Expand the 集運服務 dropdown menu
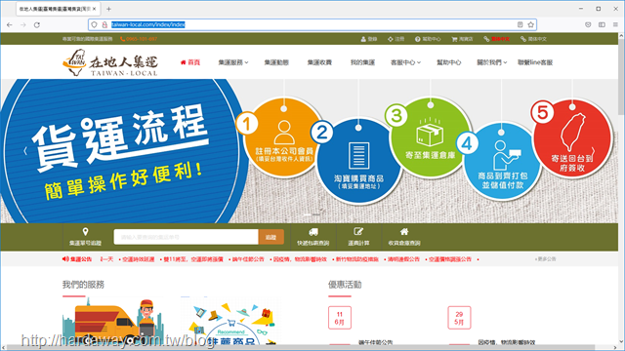Image resolution: width=625 pixels, height=351 pixels. [233, 62]
